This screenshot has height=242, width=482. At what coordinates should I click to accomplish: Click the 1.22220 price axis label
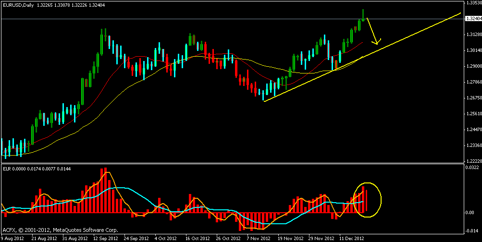click(473, 161)
